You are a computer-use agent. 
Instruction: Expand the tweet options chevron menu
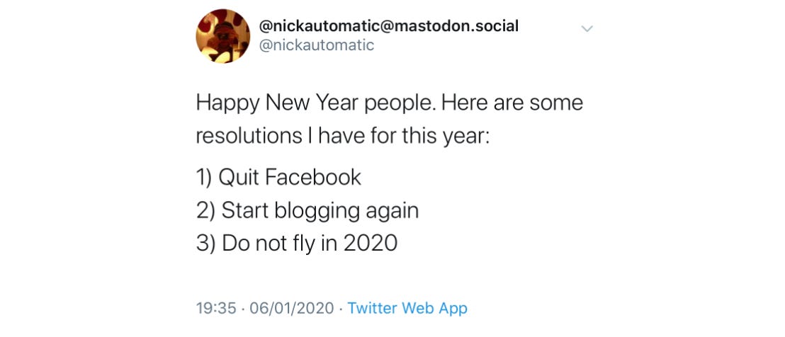[587, 28]
